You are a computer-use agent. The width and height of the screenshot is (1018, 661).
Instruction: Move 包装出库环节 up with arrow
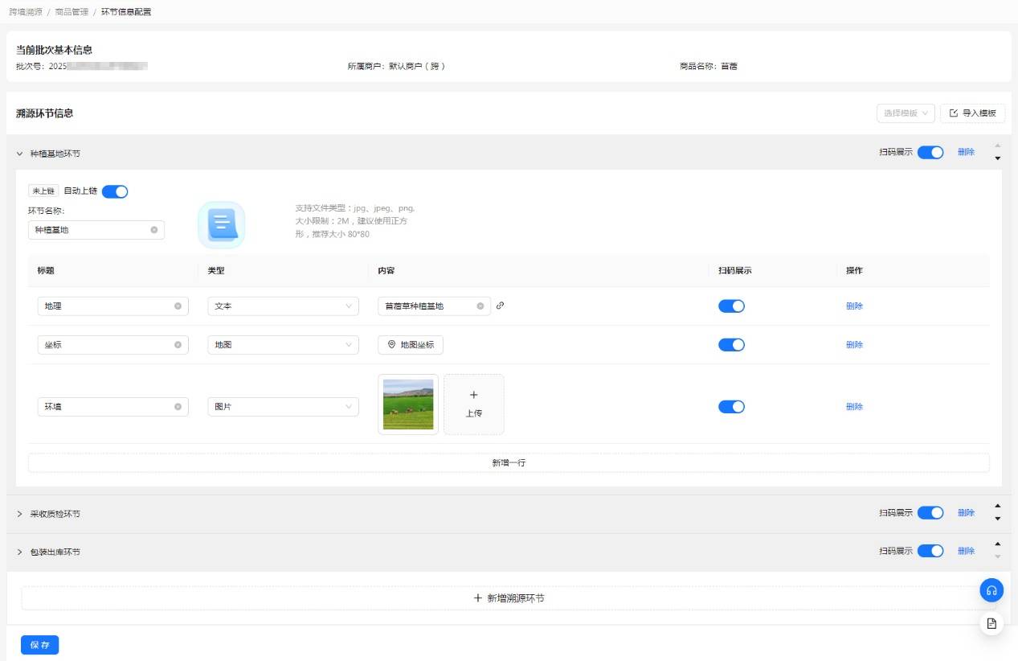[x=998, y=544]
